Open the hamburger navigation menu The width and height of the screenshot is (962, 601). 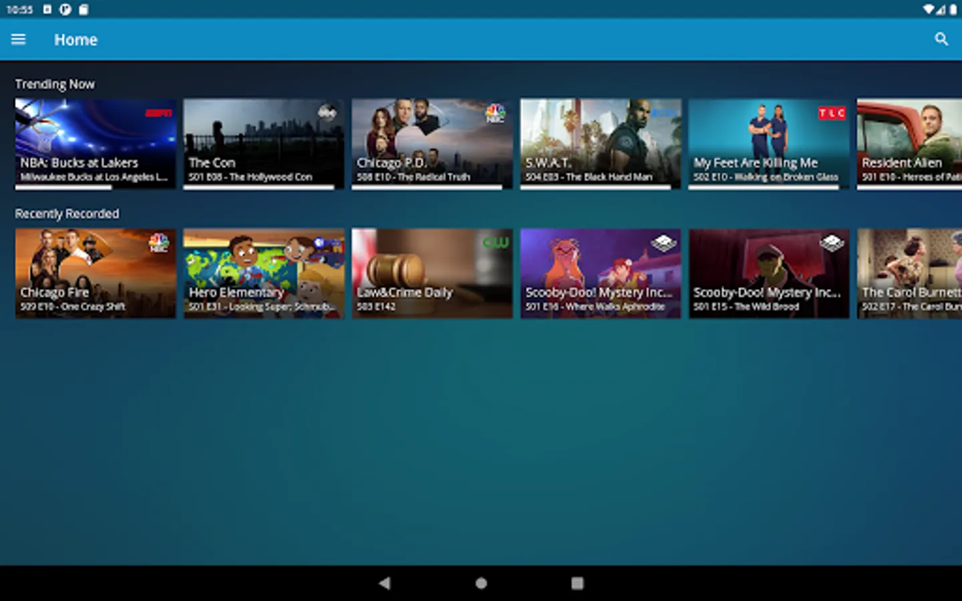(x=19, y=39)
